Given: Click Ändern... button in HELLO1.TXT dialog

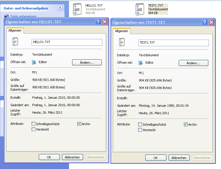Looking at the screenshot, I should coord(87,62).
